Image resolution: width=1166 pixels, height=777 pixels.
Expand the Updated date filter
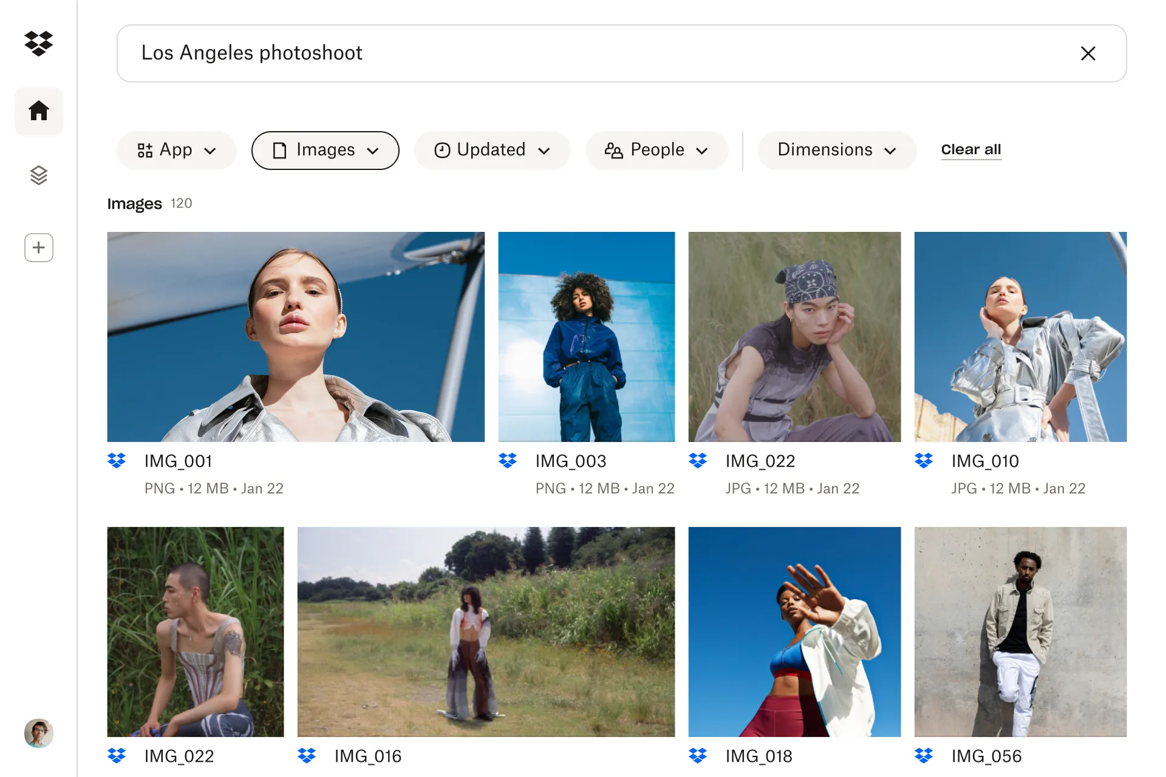(492, 150)
